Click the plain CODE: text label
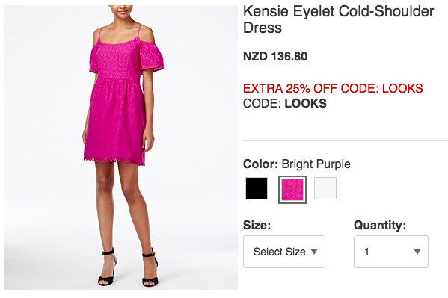 (x=262, y=103)
